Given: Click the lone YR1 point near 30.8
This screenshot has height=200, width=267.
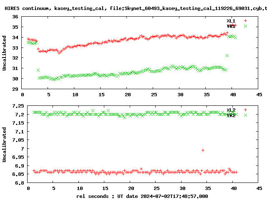Looking at the screenshot, I should pos(38,70).
